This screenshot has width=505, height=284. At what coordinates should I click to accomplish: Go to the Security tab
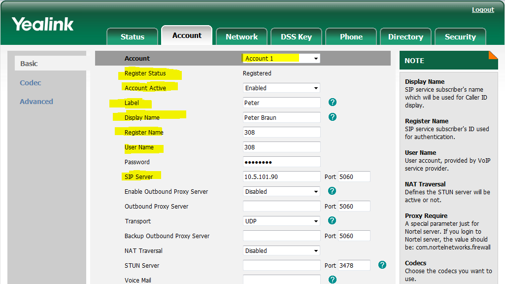coord(460,37)
